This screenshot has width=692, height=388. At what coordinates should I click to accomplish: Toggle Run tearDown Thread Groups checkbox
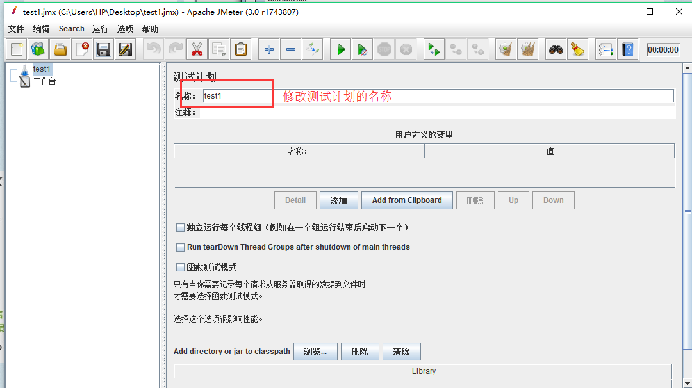tap(180, 247)
